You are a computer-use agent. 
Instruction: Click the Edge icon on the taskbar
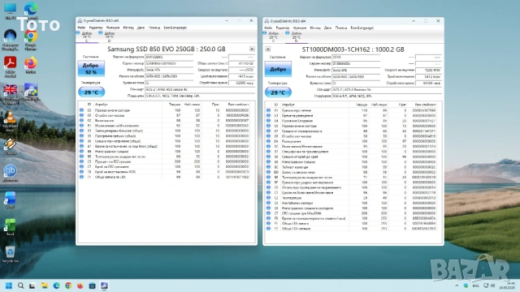[x=56, y=286]
